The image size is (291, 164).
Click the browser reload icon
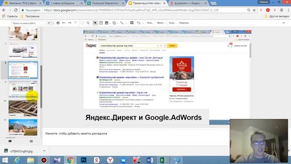[x=15, y=10]
